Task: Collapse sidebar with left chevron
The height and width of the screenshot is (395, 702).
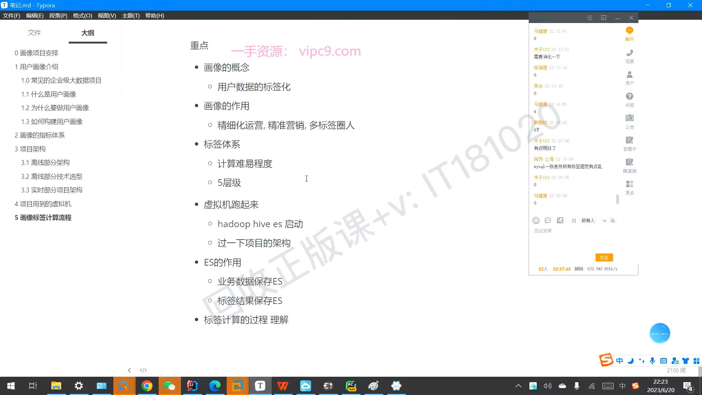Action: [129, 370]
